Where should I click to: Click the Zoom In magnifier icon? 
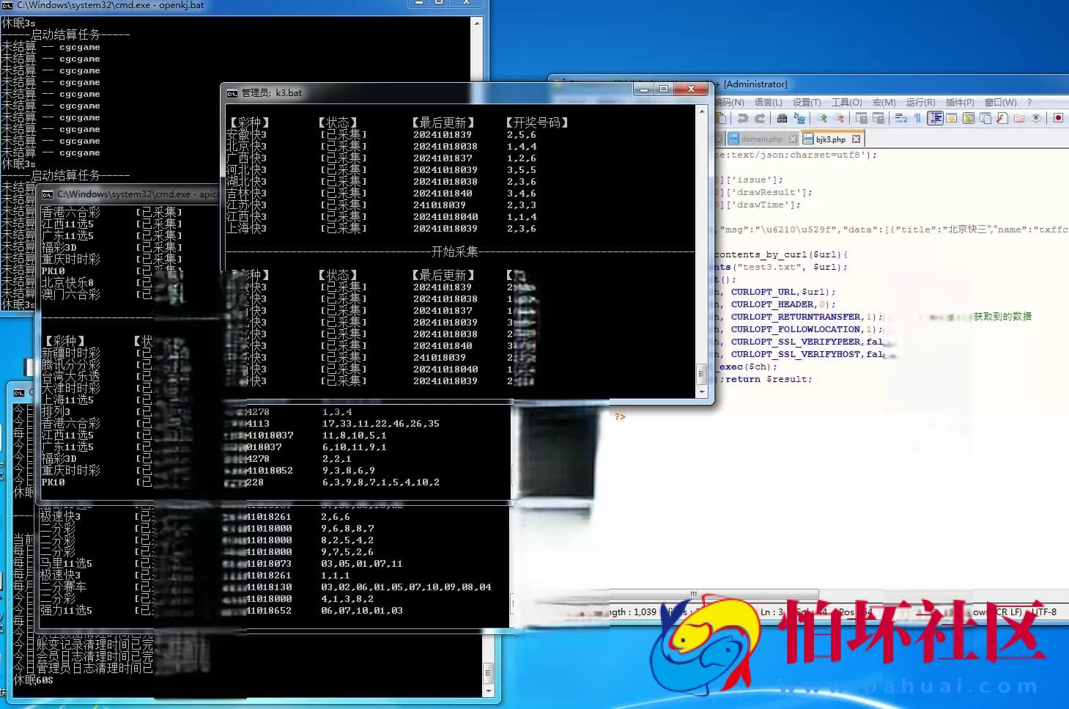pos(822,118)
